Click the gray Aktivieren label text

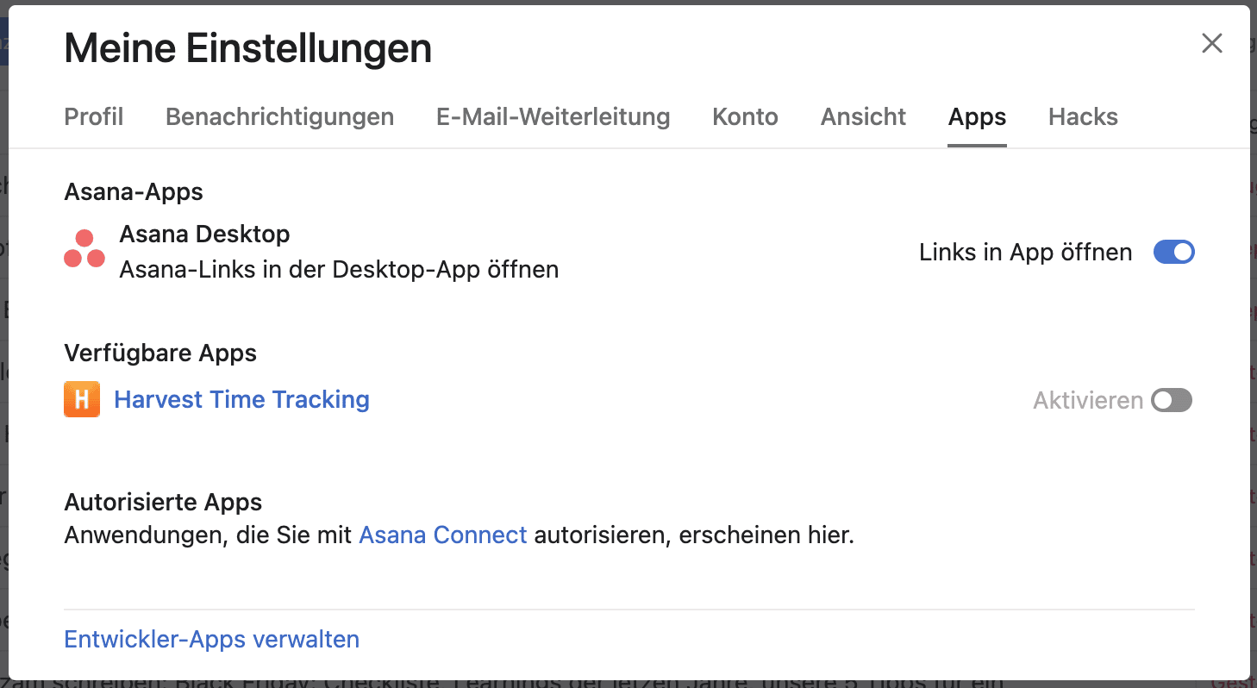click(x=1088, y=400)
